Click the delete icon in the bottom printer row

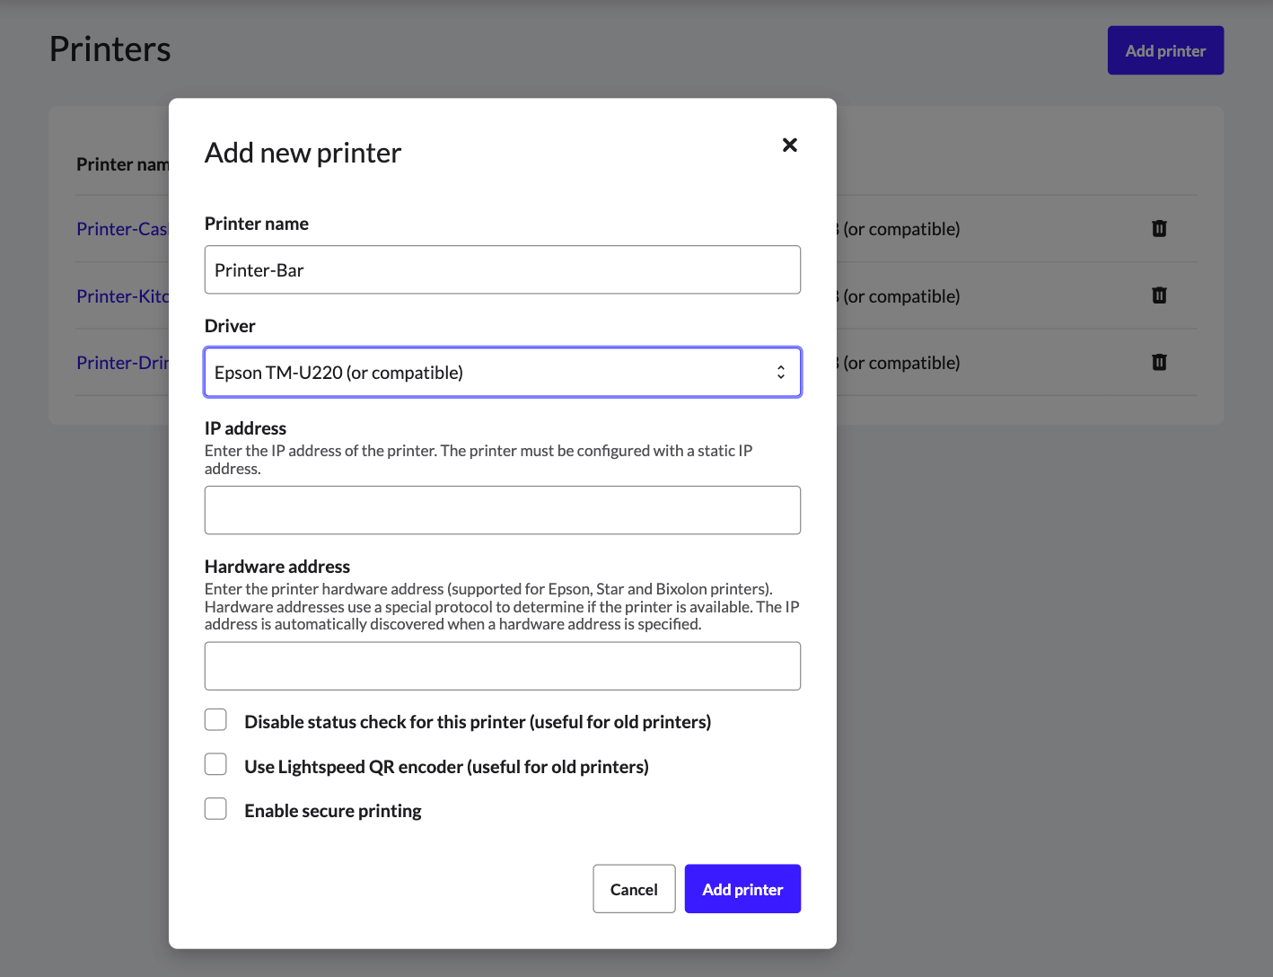point(1159,362)
